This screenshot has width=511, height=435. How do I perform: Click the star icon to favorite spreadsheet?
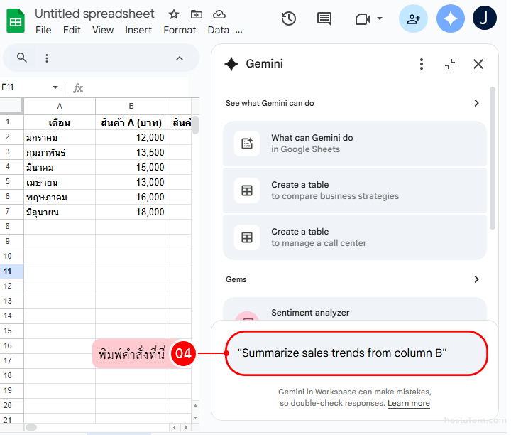click(173, 14)
